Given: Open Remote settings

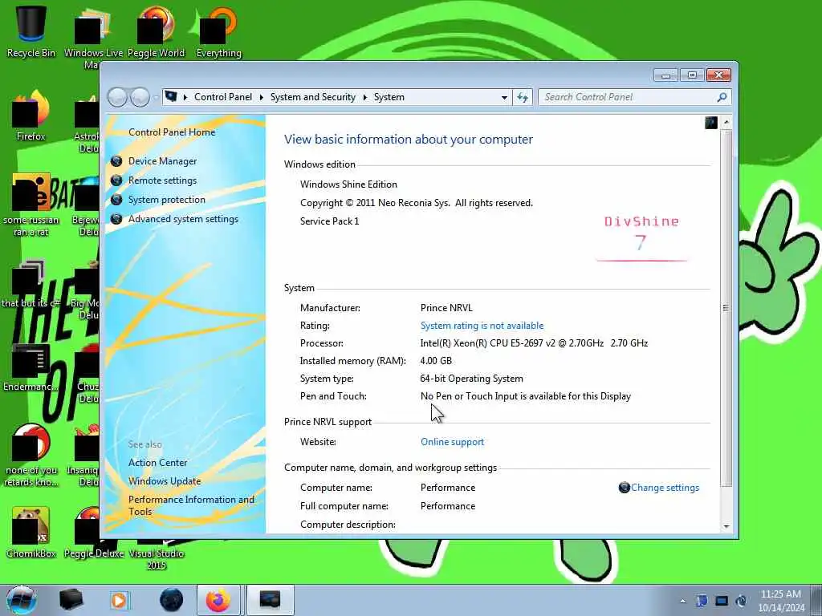Looking at the screenshot, I should [x=162, y=180].
